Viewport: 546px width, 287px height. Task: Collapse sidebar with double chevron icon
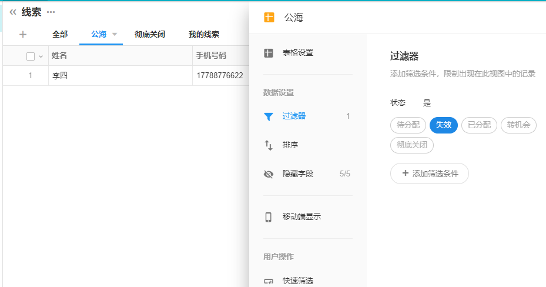tap(12, 12)
